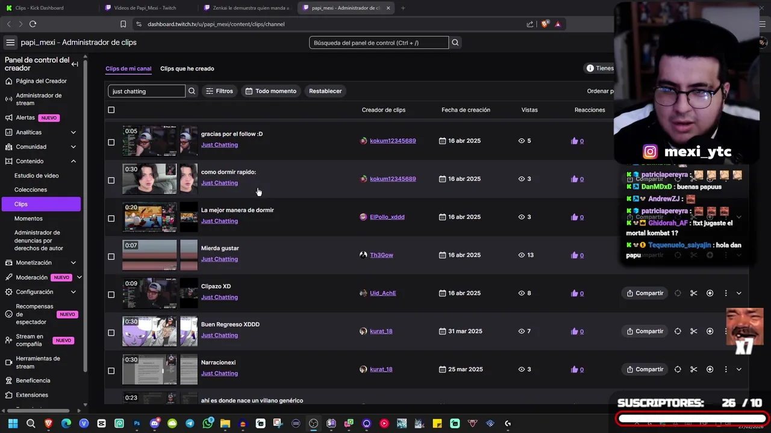Click the magnifier next to clip search field
This screenshot has width=771, height=433.
pyautogui.click(x=192, y=91)
